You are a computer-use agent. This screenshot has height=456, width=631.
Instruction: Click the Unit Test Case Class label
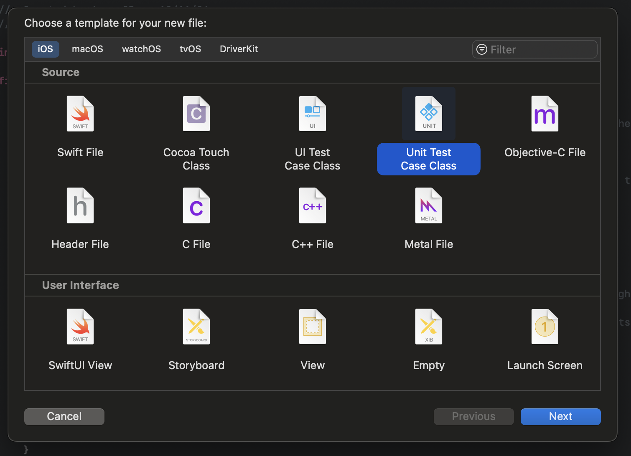tap(429, 159)
